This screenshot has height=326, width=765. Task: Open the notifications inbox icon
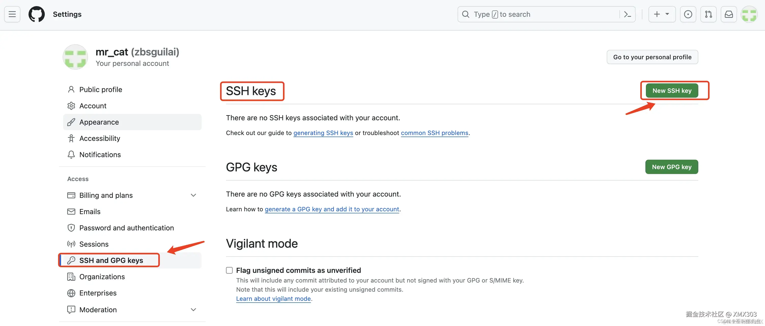[729, 14]
